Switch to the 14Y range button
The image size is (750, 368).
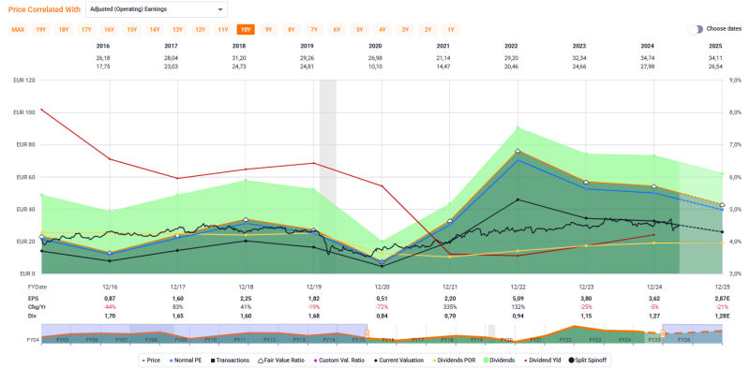click(x=155, y=30)
